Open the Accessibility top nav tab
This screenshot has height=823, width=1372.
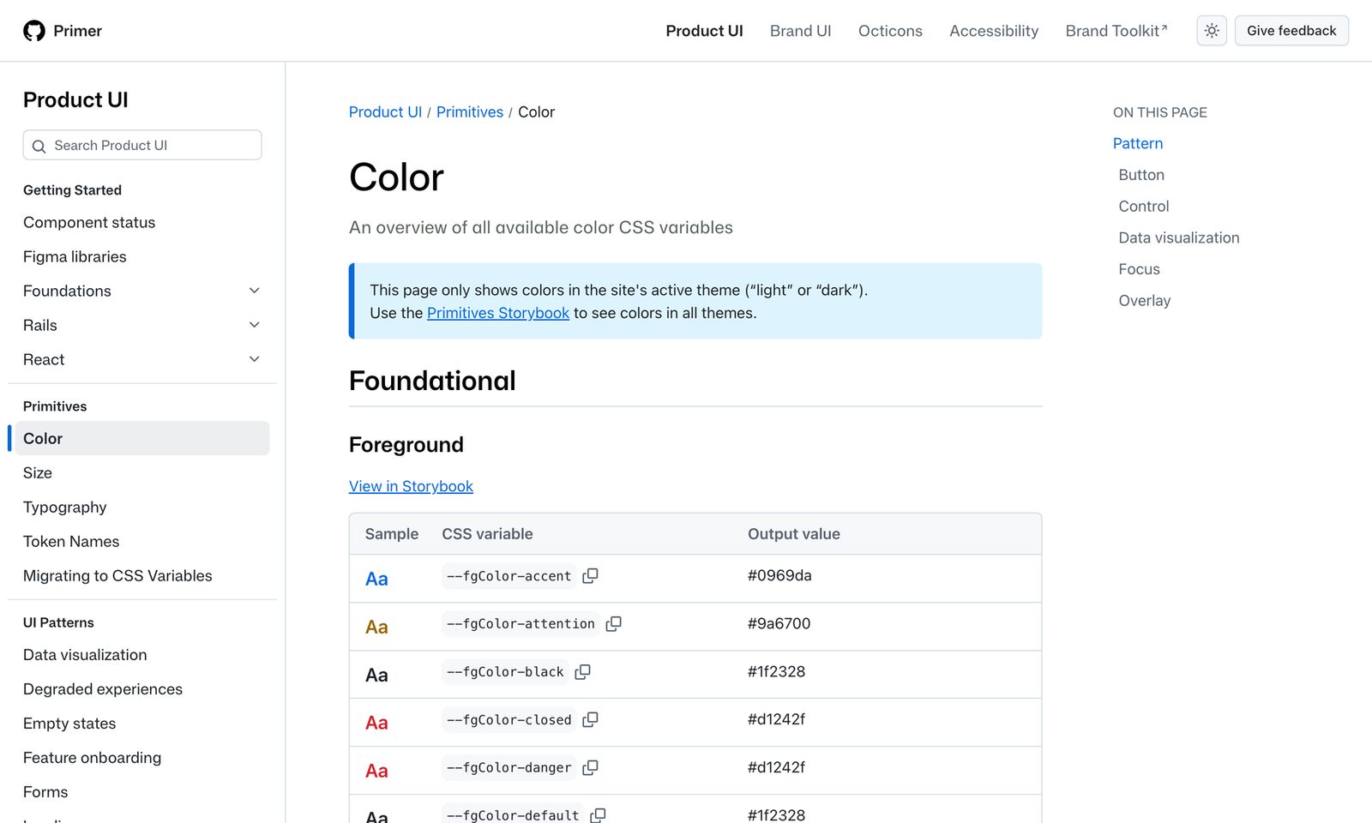(x=994, y=31)
